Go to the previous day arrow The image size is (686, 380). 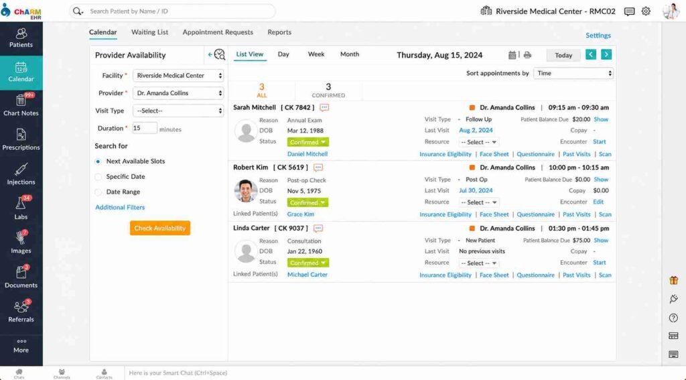[x=591, y=55]
